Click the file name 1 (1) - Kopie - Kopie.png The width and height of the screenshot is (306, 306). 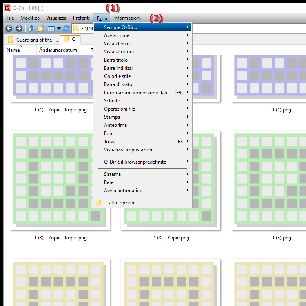(60, 110)
